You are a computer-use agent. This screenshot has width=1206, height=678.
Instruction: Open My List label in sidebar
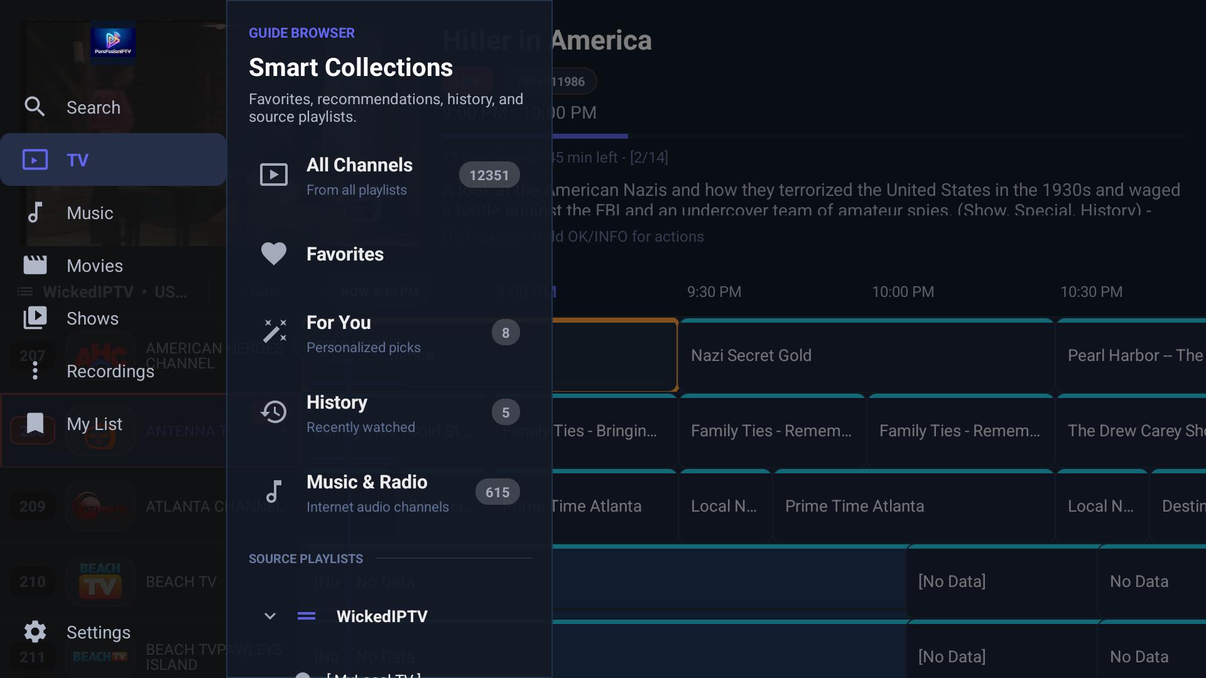(x=94, y=424)
